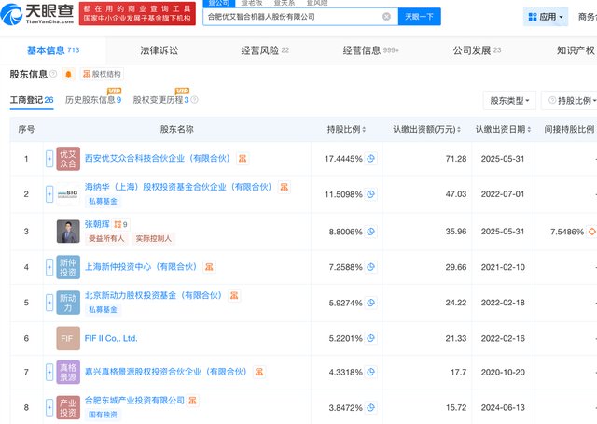Switch to the 历史股东信息 tab

[92, 100]
